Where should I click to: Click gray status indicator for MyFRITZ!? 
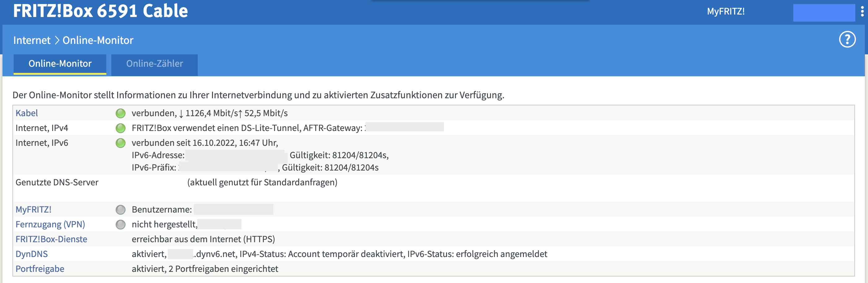(x=120, y=210)
